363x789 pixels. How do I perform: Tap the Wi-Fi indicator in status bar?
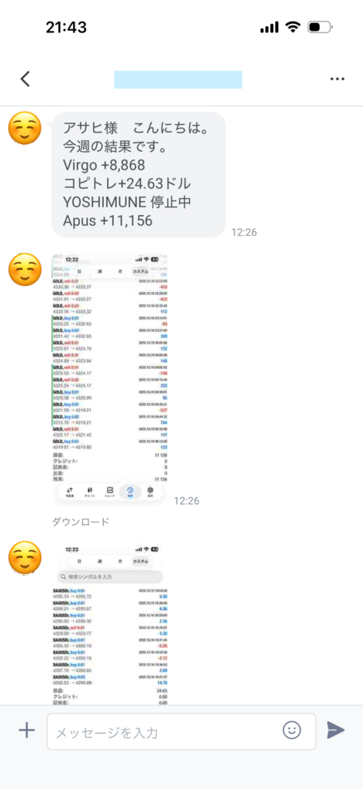coord(293,27)
